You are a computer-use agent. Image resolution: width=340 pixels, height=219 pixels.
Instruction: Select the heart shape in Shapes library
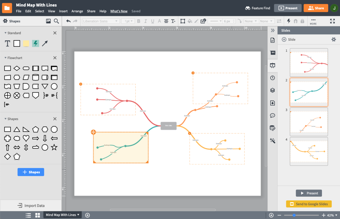pos(26,139)
